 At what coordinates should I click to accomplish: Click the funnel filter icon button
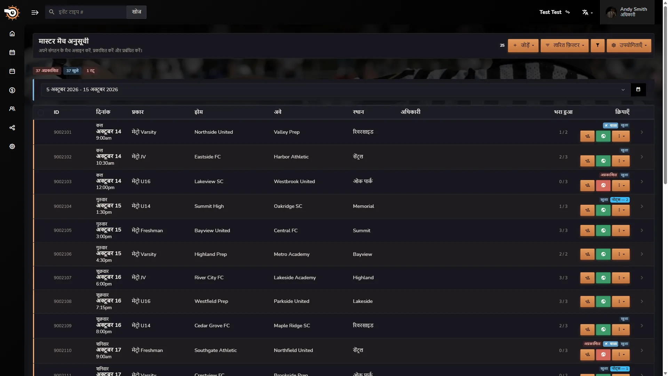click(597, 46)
